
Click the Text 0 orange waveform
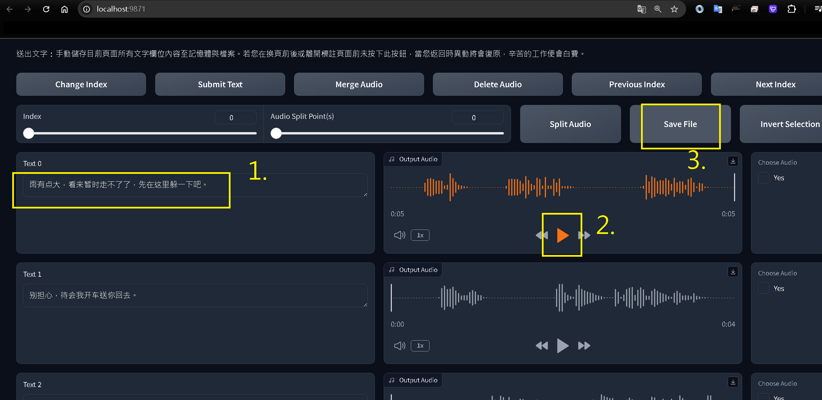(x=563, y=187)
